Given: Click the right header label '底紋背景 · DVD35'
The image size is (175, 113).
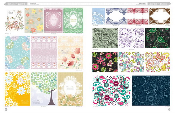Looking at the screenshot, I should pos(158,4).
